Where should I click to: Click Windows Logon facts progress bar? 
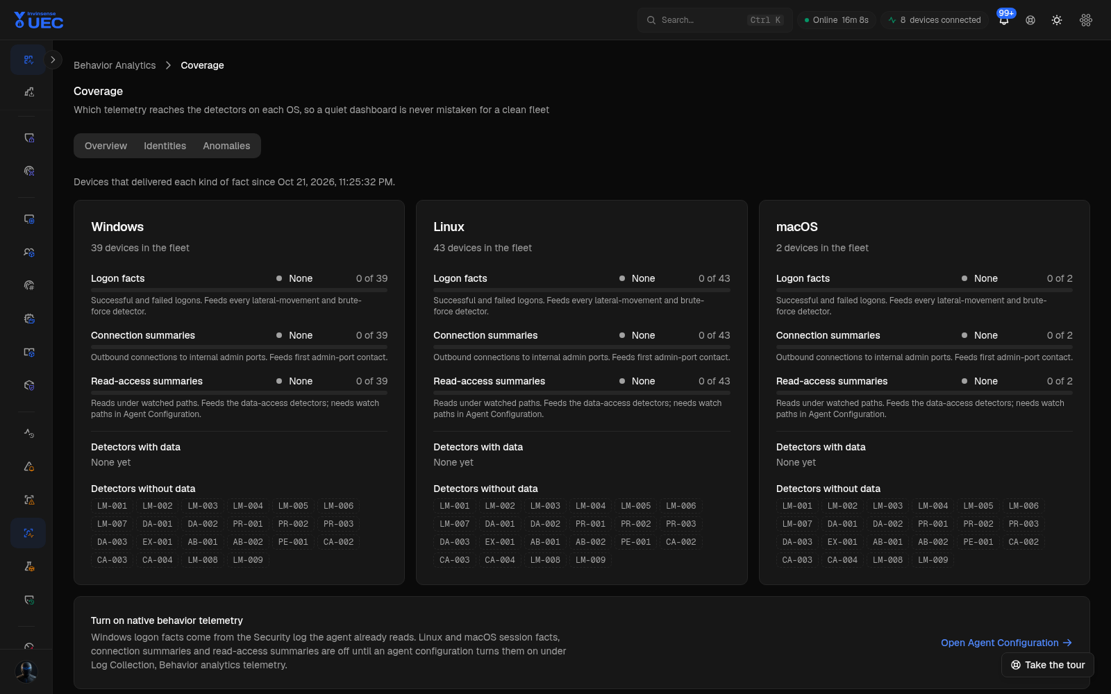pyautogui.click(x=239, y=290)
